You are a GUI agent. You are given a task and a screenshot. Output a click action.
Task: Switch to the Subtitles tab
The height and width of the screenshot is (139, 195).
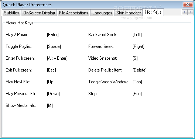pyautogui.click(x=11, y=13)
